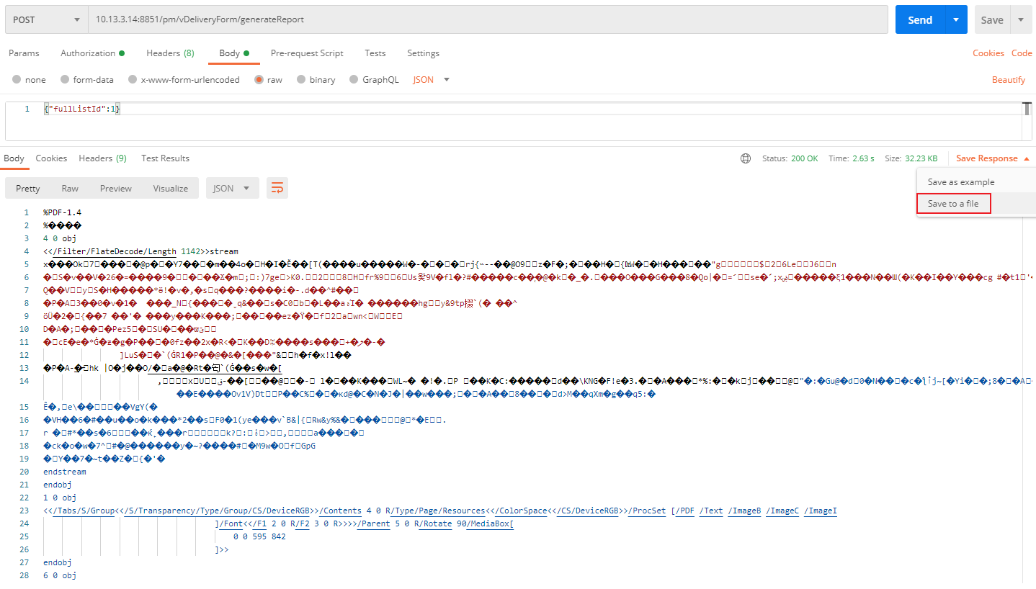Switch to the Tests tab
Screen dimensions: 1036x589
(375, 53)
